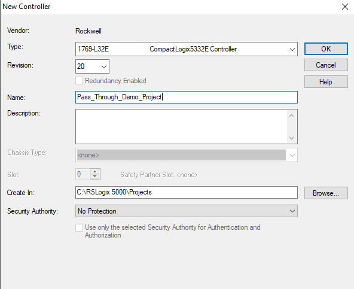Image resolution: width=354 pixels, height=289 pixels.
Task: Click the Create In path field
Action: [x=187, y=193]
